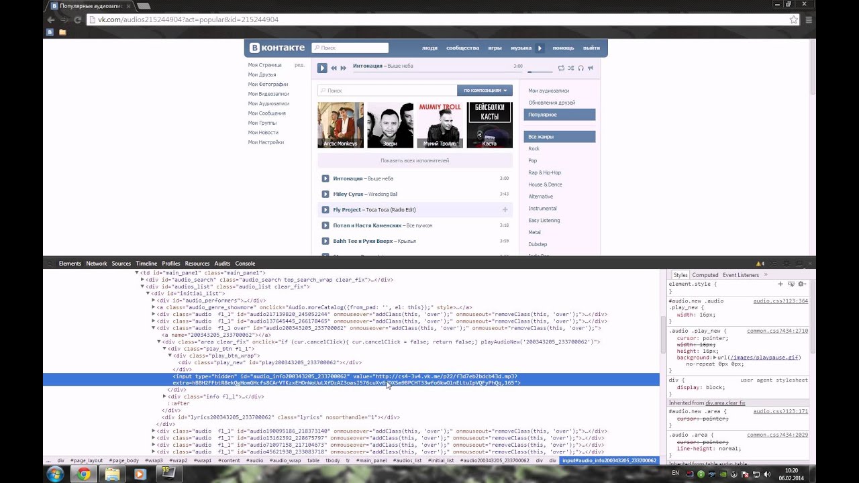Open the Event Listeners sidebar tab
Image resolution: width=859 pixels, height=483 pixels.
741,275
